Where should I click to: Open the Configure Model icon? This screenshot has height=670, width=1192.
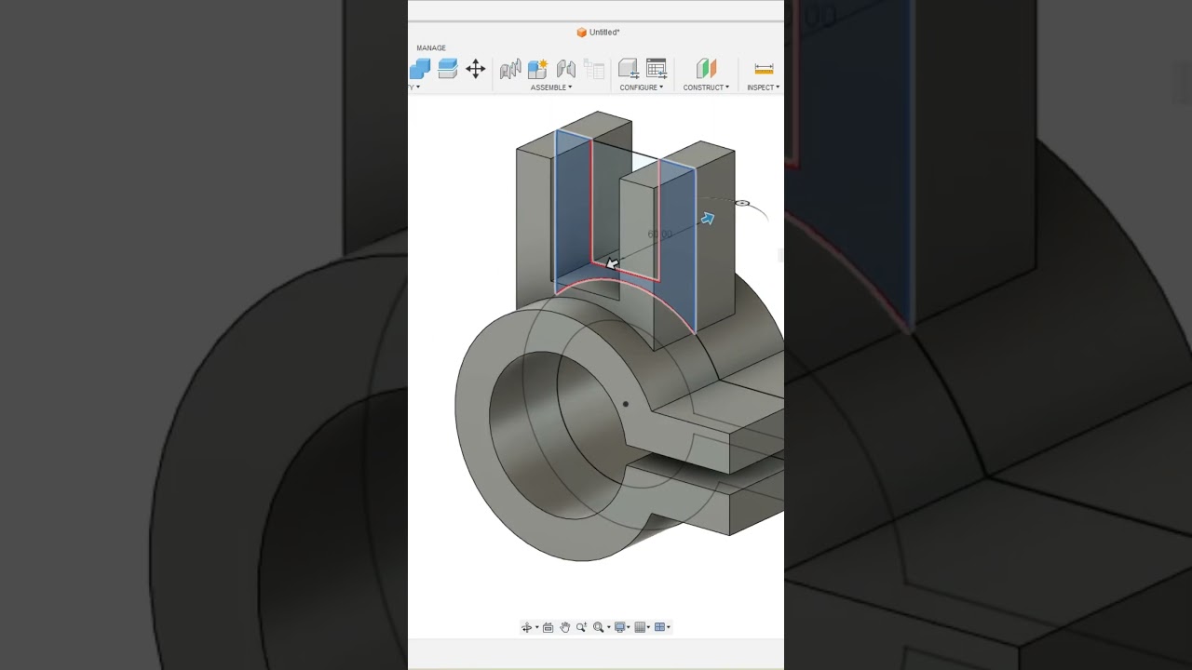[x=629, y=69]
